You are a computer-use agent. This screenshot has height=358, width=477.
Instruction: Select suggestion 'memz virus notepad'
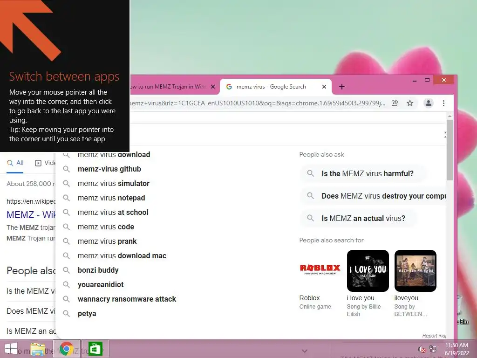pos(111,198)
